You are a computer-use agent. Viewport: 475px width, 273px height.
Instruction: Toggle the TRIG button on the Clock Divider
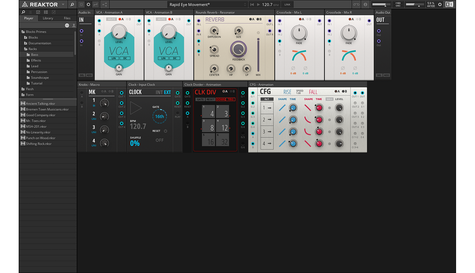pyautogui.click(x=231, y=99)
